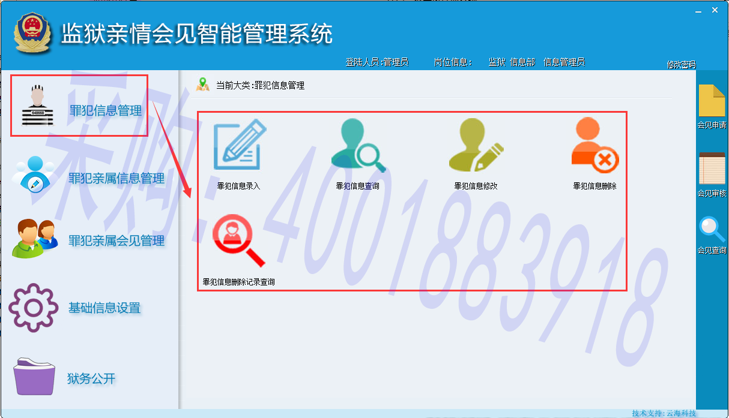Click the 罪犯信息修改 text label
This screenshot has width=729, height=418.
click(476, 186)
